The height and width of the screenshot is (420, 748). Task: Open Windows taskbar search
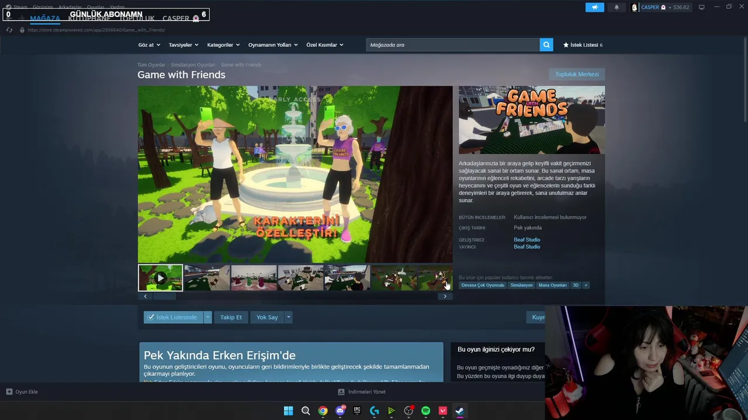coord(306,411)
